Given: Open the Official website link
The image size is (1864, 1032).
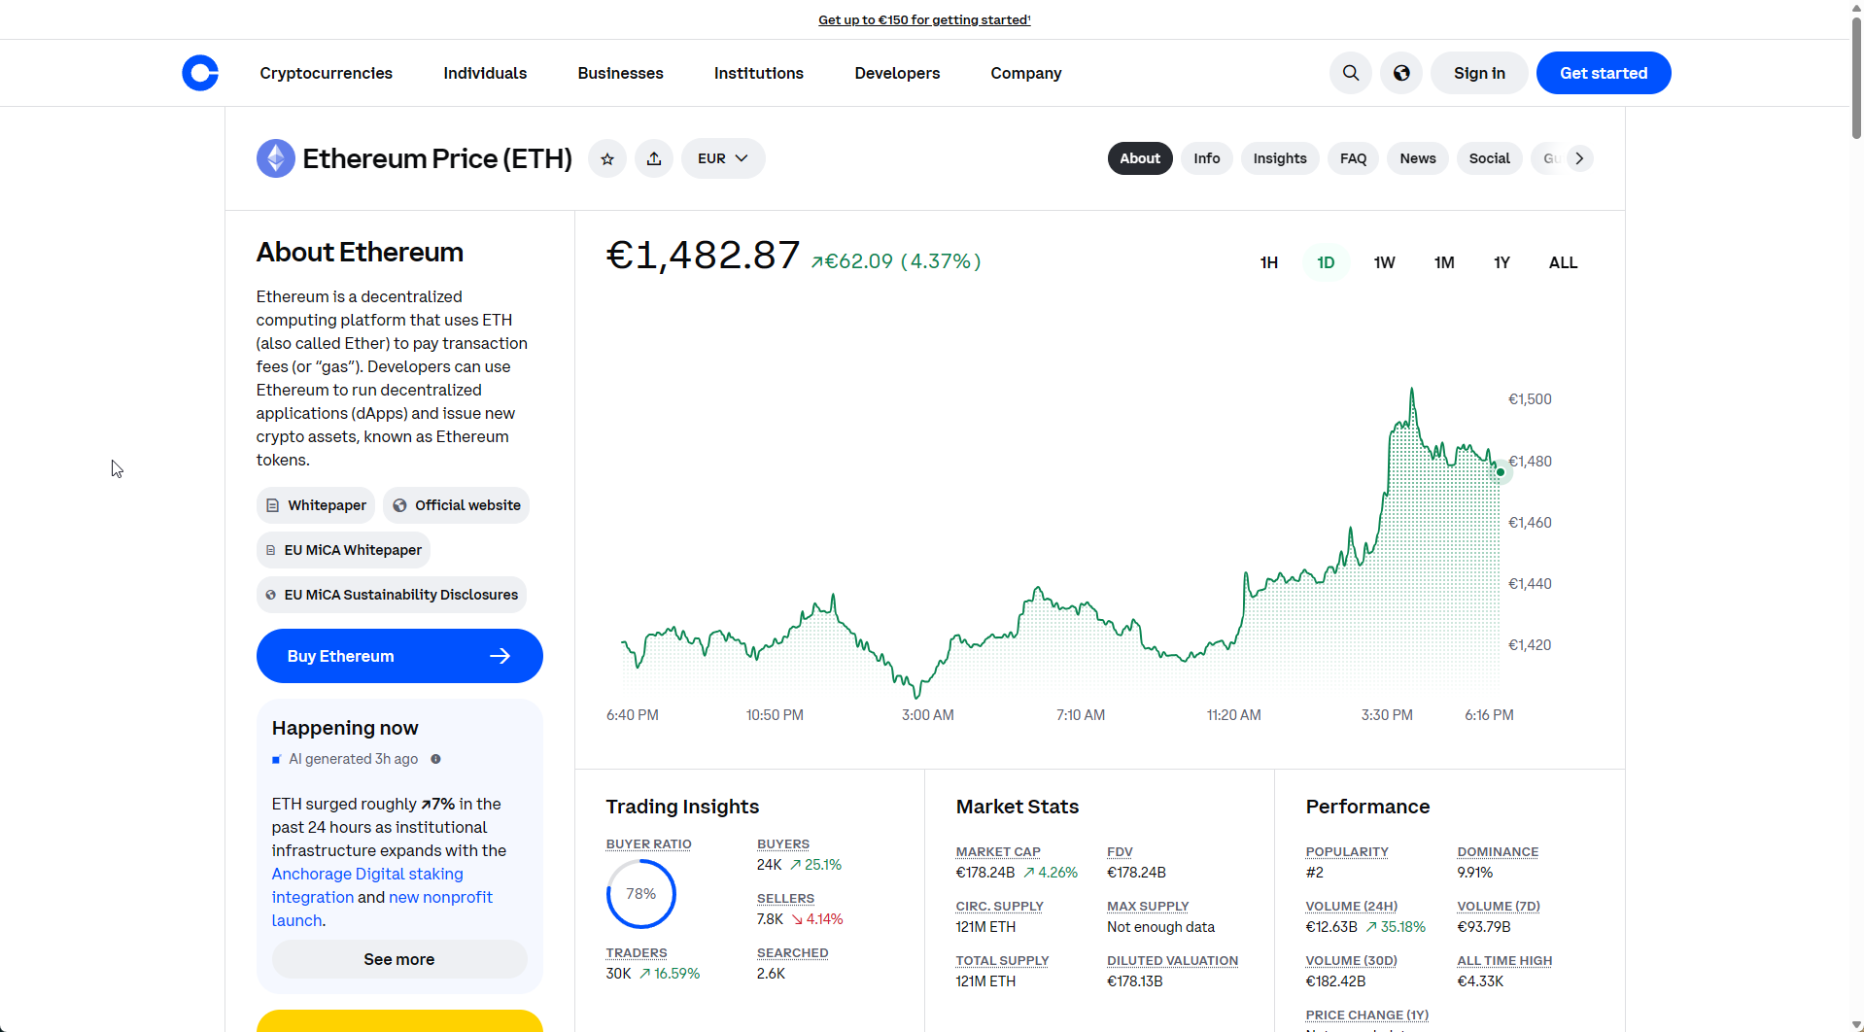Looking at the screenshot, I should [456, 505].
